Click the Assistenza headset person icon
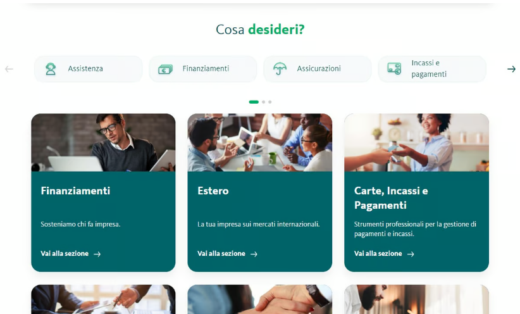Viewport: 520px width, 314px height. click(51, 69)
